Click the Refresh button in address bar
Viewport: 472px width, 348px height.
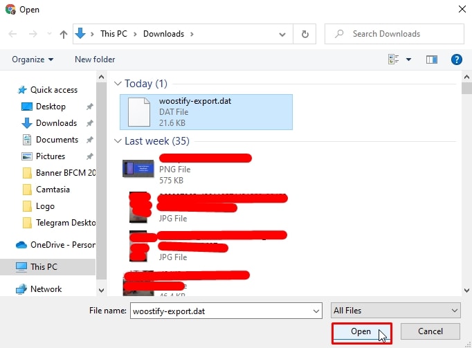tap(305, 34)
